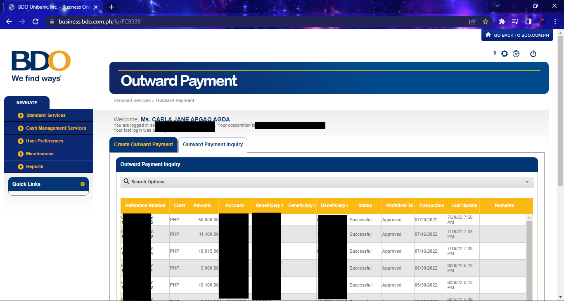Click the Account column header

click(235, 206)
